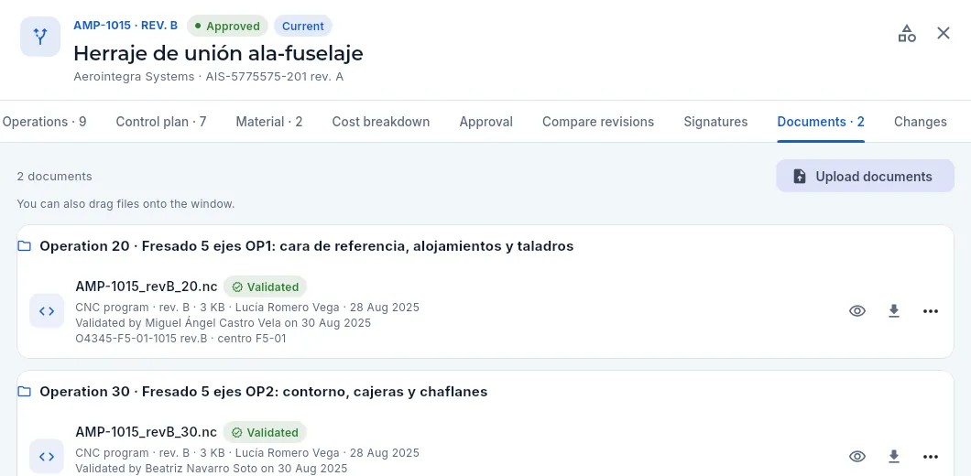
Task: Open the Changes tab
Action: pos(921,122)
